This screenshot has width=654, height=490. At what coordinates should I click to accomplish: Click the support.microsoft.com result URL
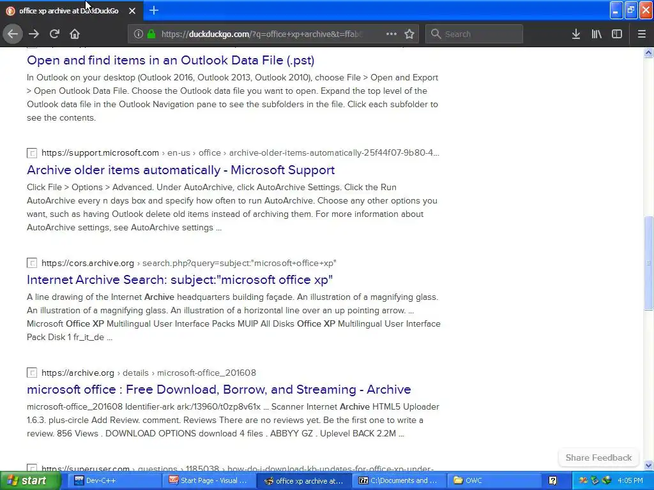(x=240, y=153)
